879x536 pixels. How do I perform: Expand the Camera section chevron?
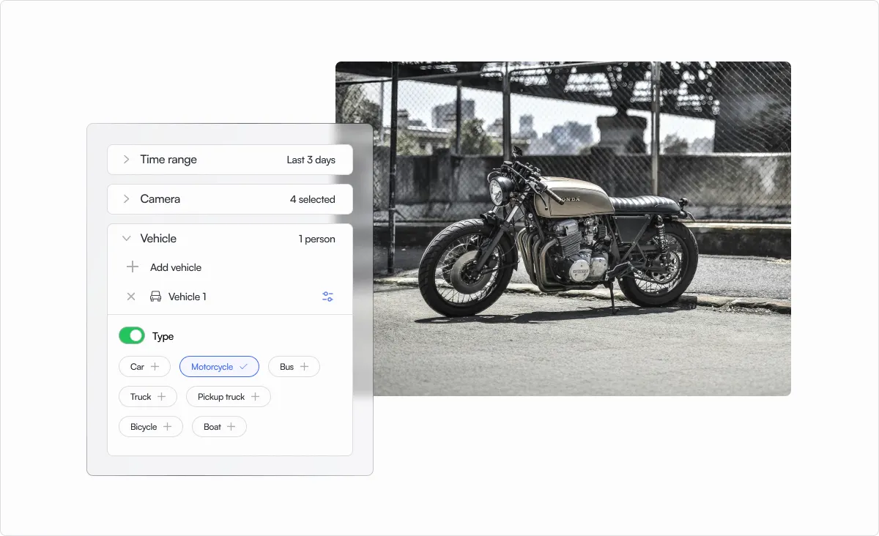[x=126, y=199]
